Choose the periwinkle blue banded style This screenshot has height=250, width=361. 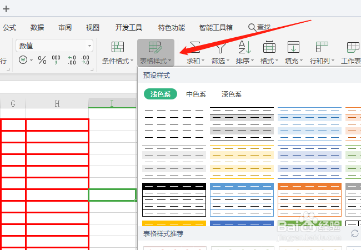click(309, 162)
